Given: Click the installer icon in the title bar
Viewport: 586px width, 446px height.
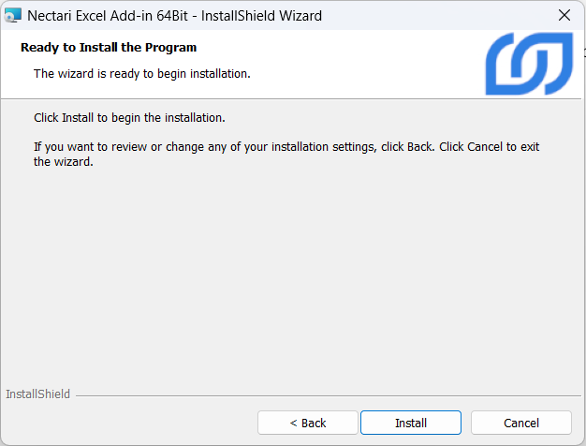Looking at the screenshot, I should (13, 15).
